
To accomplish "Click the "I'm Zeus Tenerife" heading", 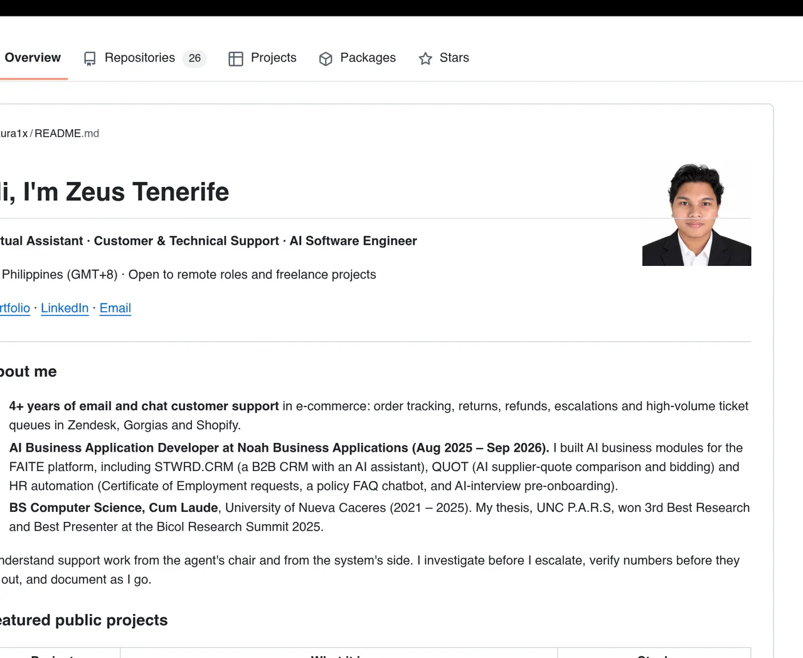I will pyautogui.click(x=126, y=192).
